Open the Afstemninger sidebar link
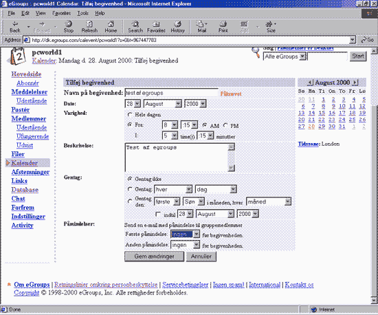 [x=30, y=172]
